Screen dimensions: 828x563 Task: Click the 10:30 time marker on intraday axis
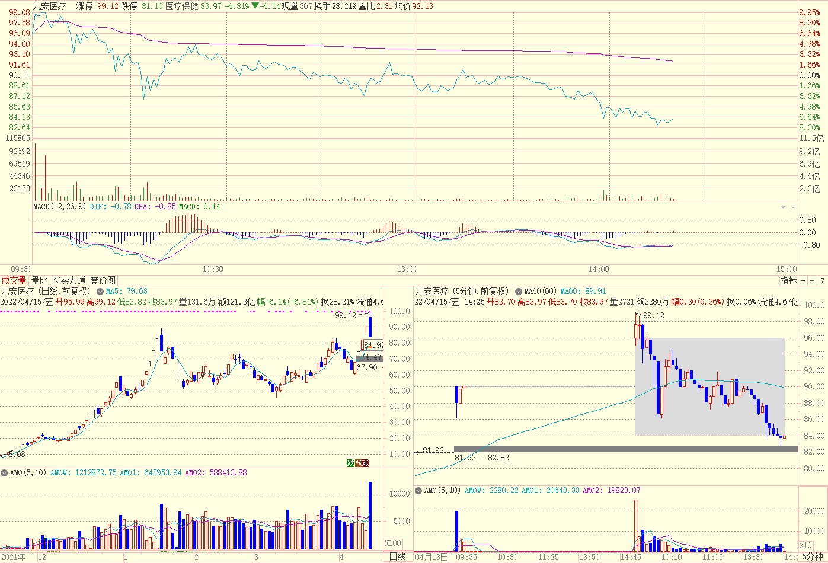click(213, 269)
